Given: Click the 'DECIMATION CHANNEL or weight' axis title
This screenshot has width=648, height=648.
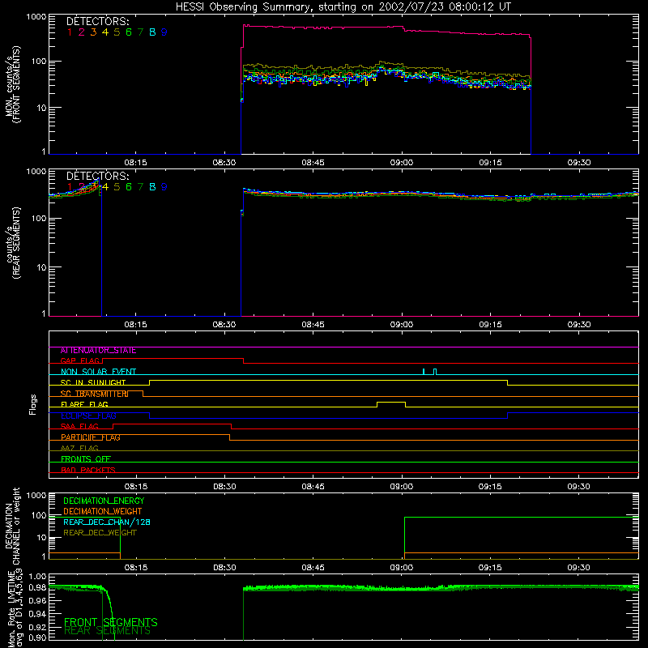Looking at the screenshot, I should (x=12, y=526).
